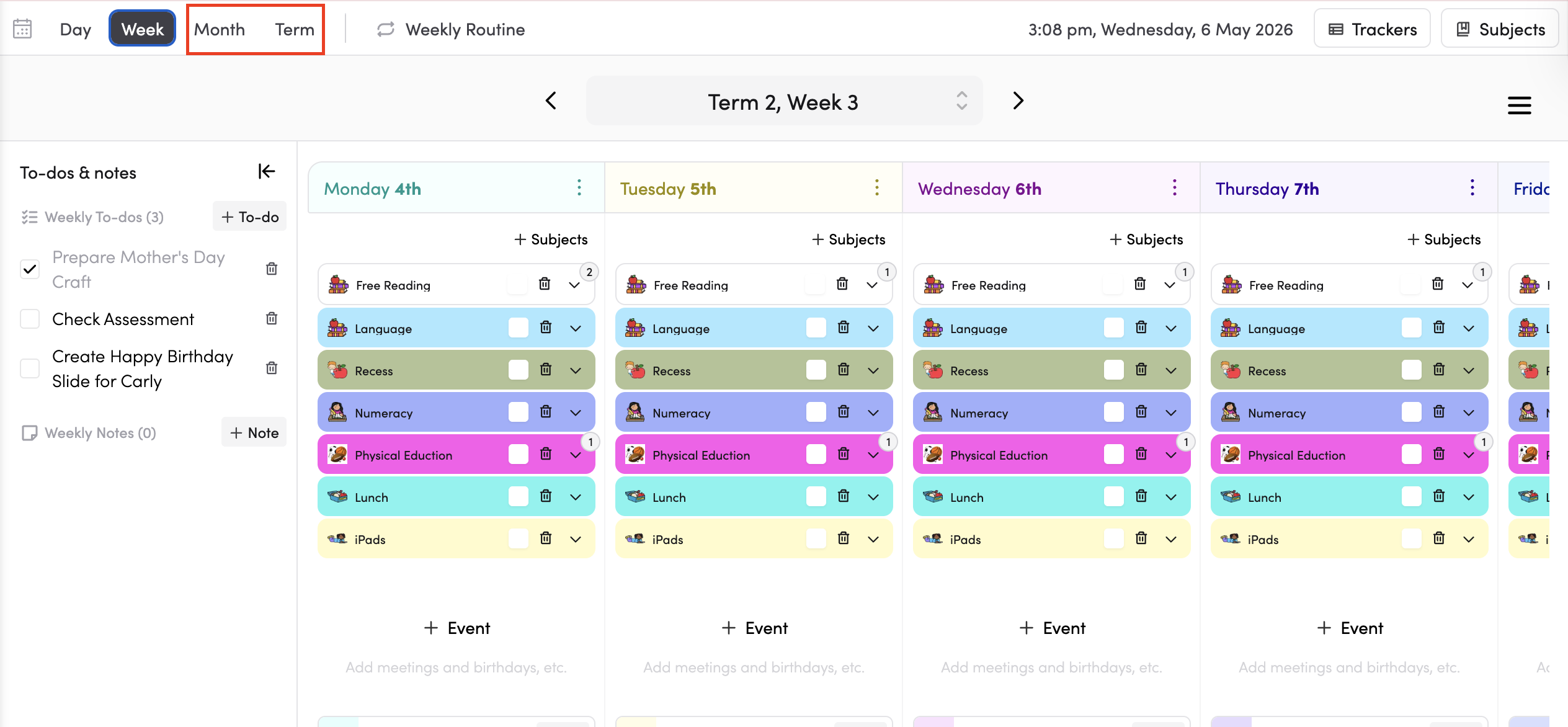This screenshot has height=727, width=1568.
Task: Tick Monday's Language completion checkbox
Action: click(518, 328)
